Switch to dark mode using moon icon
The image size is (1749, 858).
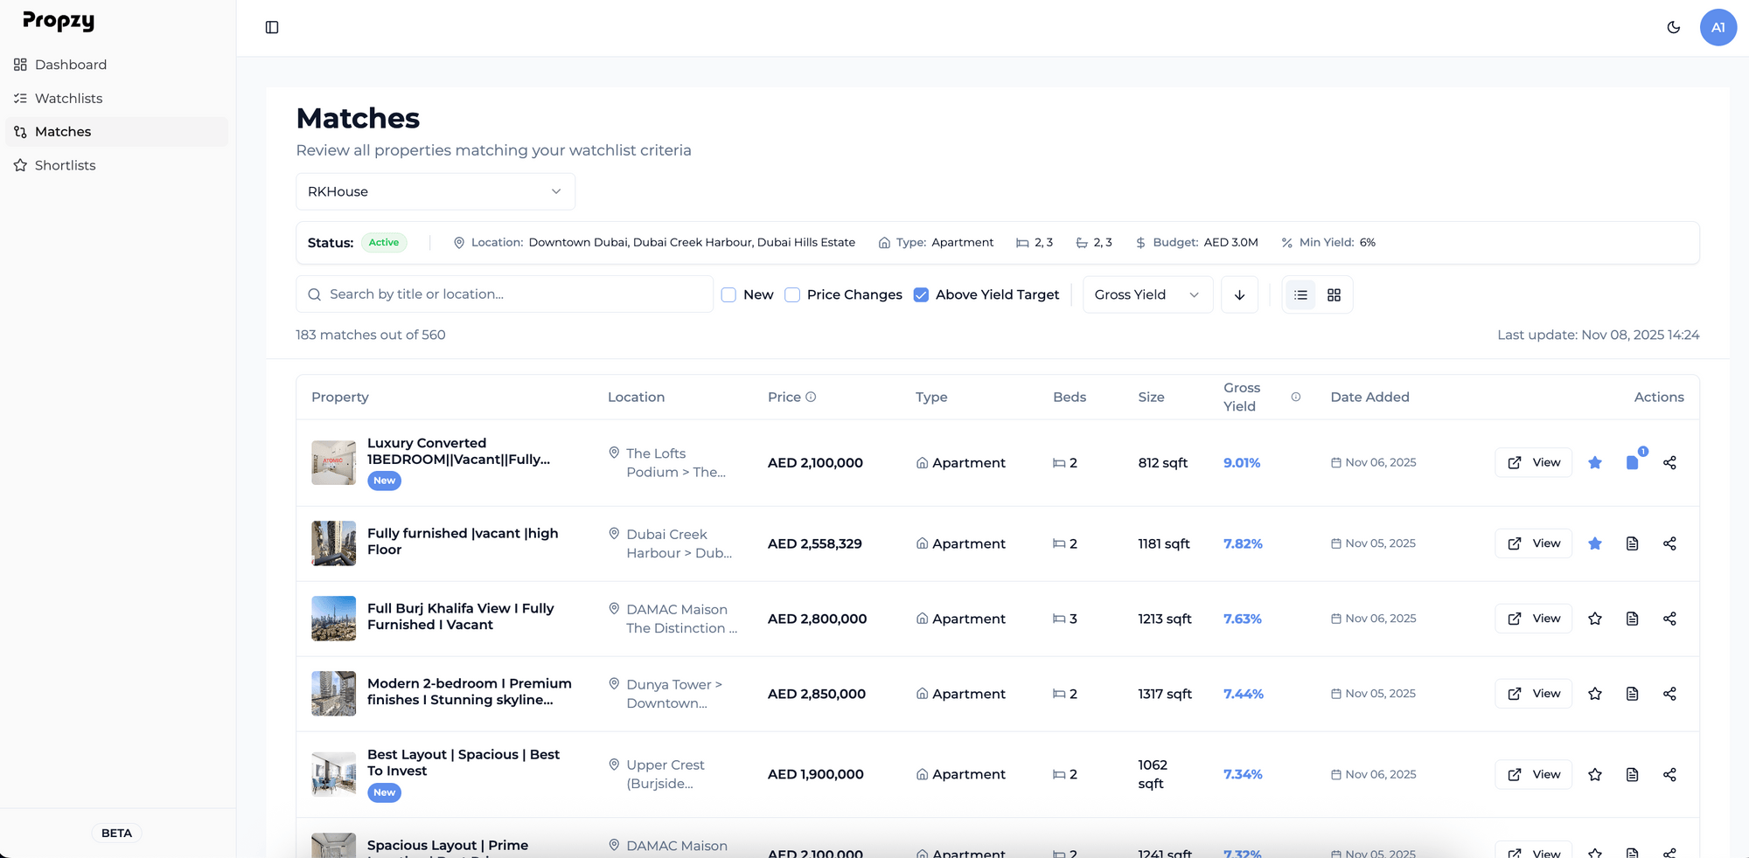pyautogui.click(x=1673, y=27)
